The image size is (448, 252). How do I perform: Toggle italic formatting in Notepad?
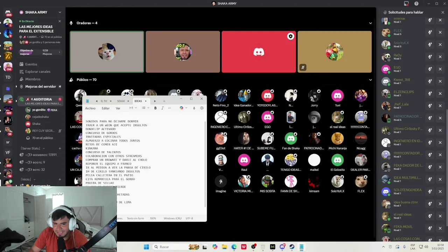click(x=162, y=108)
